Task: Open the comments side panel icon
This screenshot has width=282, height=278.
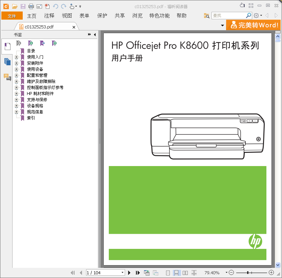Action: [x=7, y=77]
